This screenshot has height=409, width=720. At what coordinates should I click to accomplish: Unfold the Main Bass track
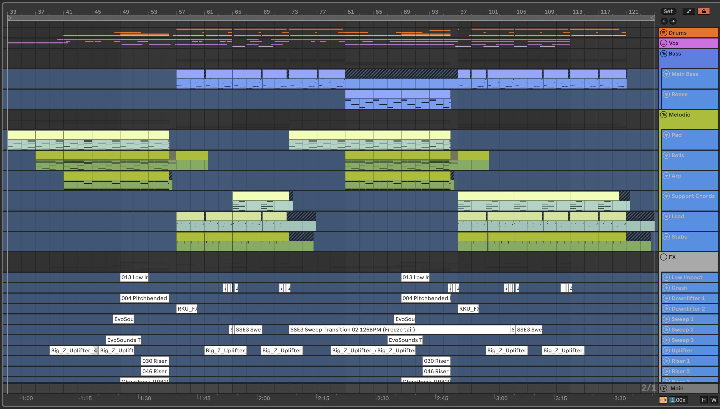point(666,74)
